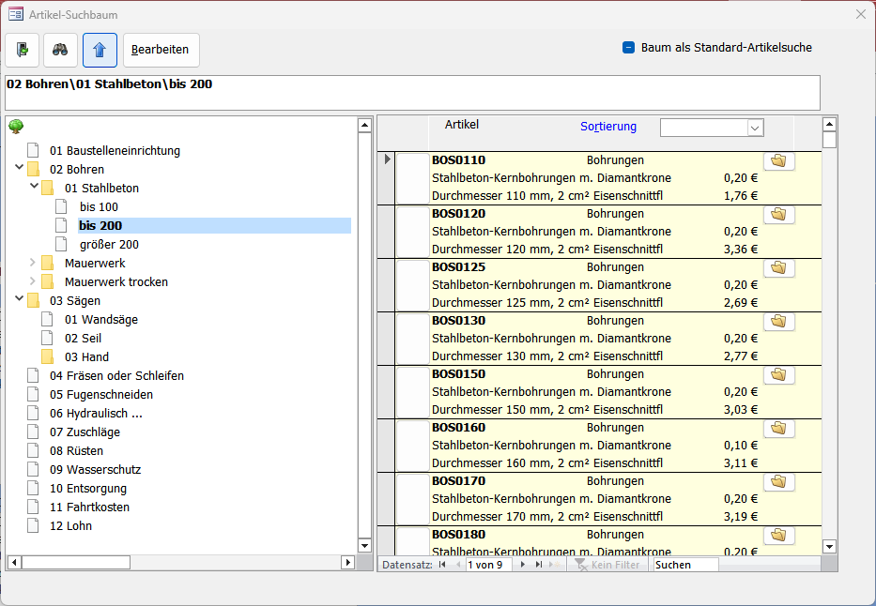Image resolution: width=876 pixels, height=606 pixels.
Task: Collapse the 02 Bohren tree node
Action: 20,169
